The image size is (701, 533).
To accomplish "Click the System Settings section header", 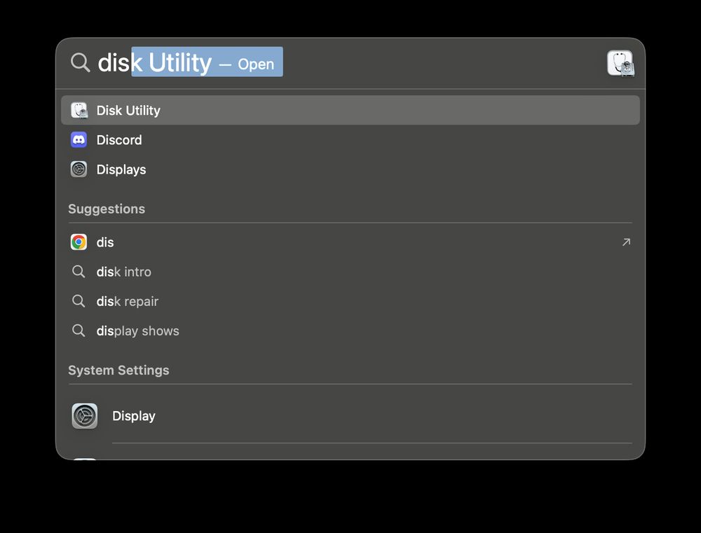I will click(x=118, y=370).
